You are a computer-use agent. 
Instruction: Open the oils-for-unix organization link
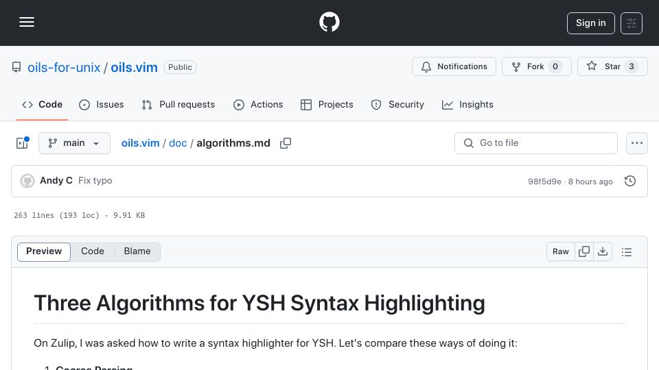[x=64, y=67]
